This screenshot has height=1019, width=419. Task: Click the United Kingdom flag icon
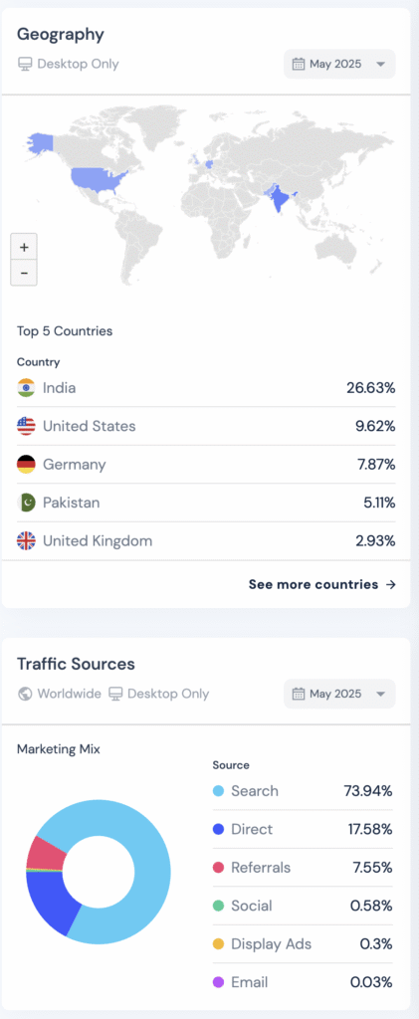26,540
